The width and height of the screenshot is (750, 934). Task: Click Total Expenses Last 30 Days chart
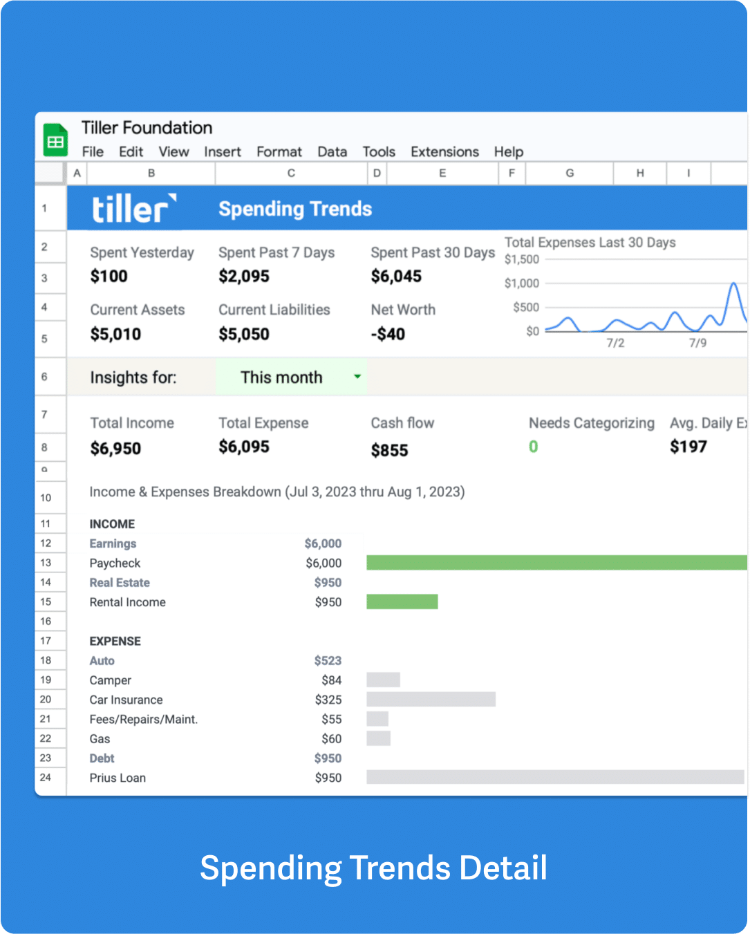(626, 294)
